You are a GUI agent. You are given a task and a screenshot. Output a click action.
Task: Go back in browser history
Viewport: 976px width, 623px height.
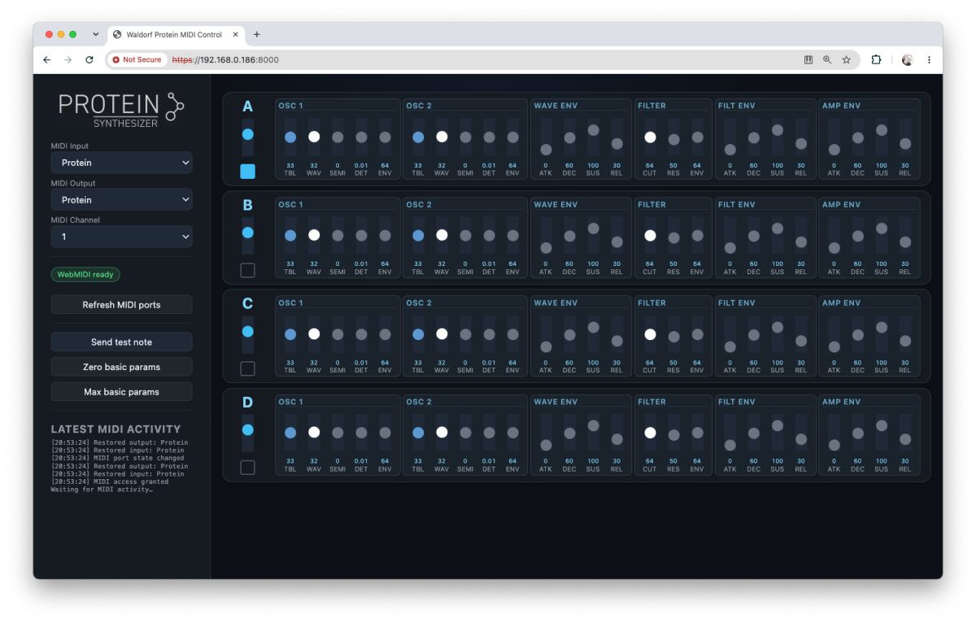pyautogui.click(x=47, y=60)
